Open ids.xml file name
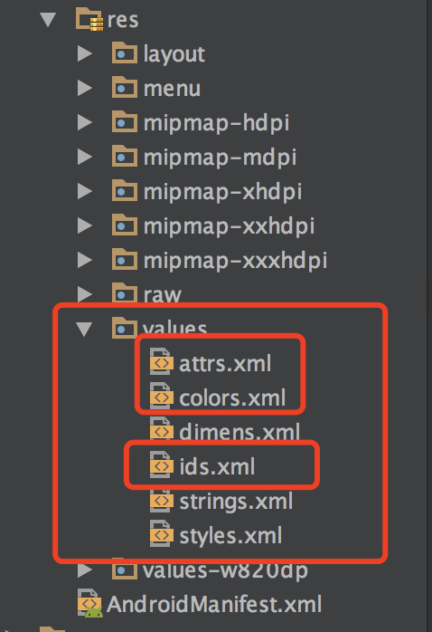 (217, 466)
